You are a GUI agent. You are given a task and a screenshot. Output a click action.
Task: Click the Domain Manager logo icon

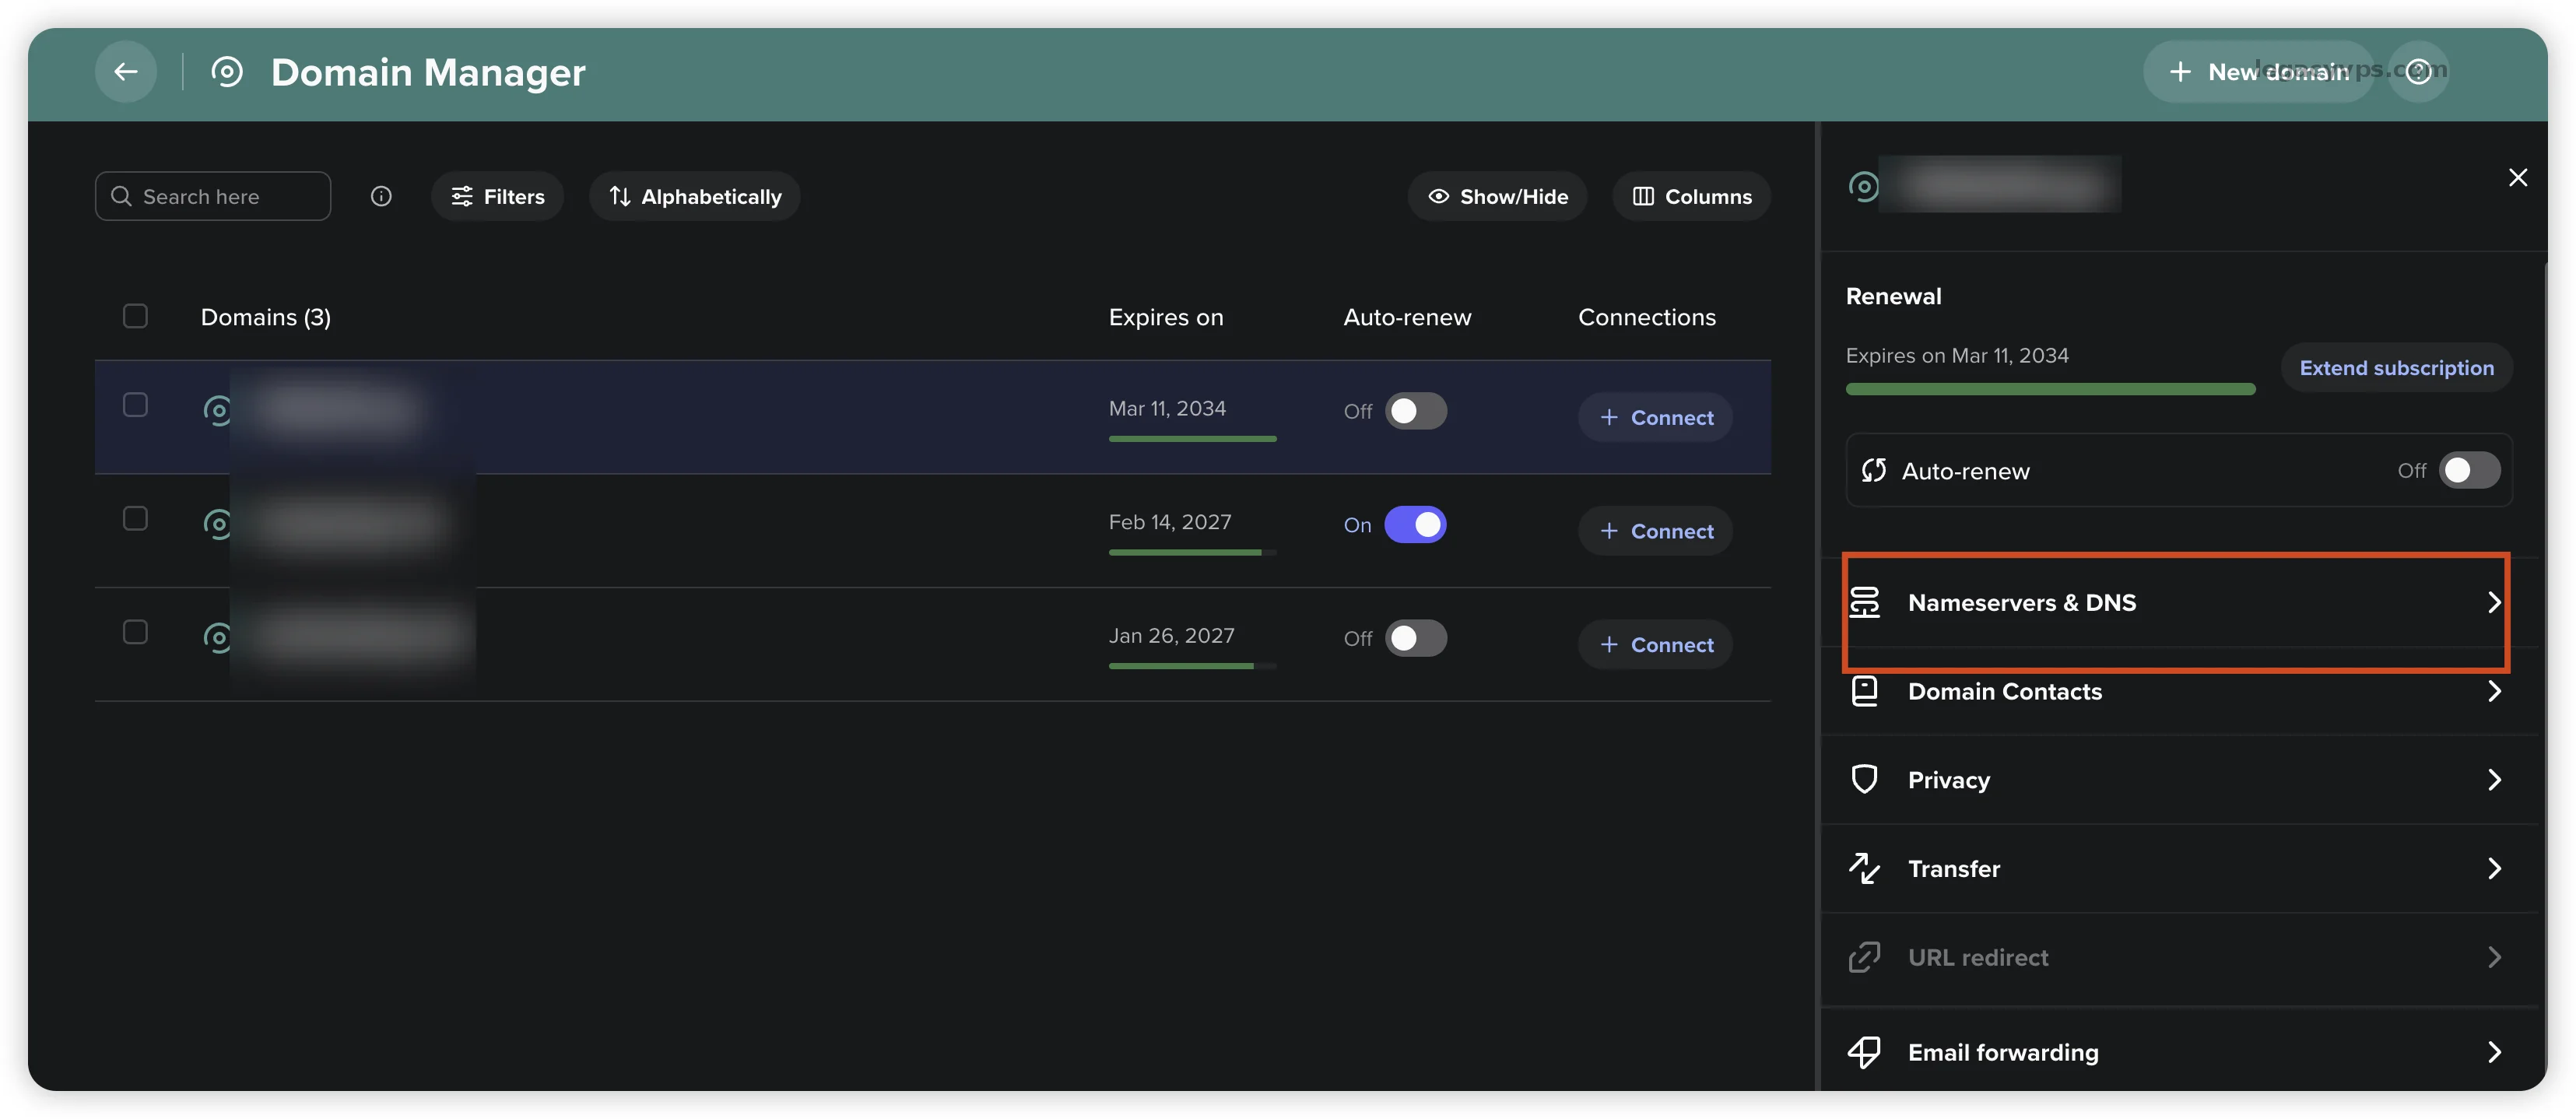point(227,71)
